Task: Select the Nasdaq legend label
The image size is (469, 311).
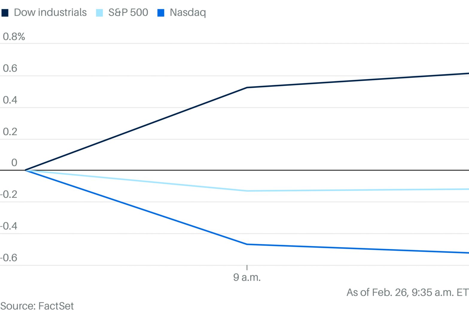Action: click(x=188, y=13)
